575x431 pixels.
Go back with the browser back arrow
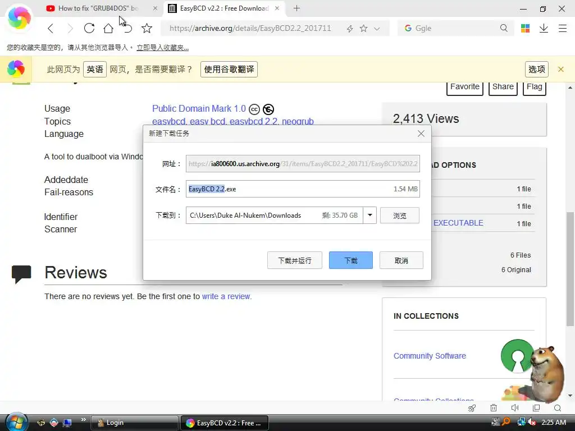(x=51, y=28)
